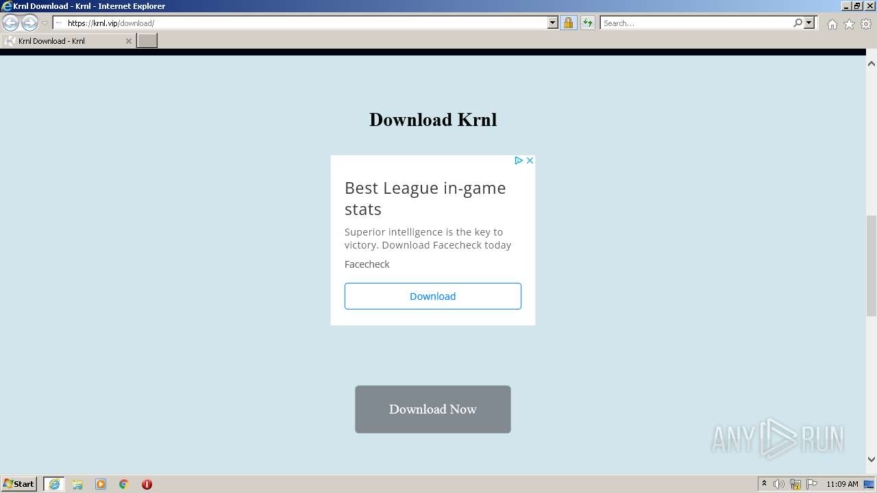This screenshot has width=877, height=493.
Task: Open the network tray icon
Action: tap(795, 484)
